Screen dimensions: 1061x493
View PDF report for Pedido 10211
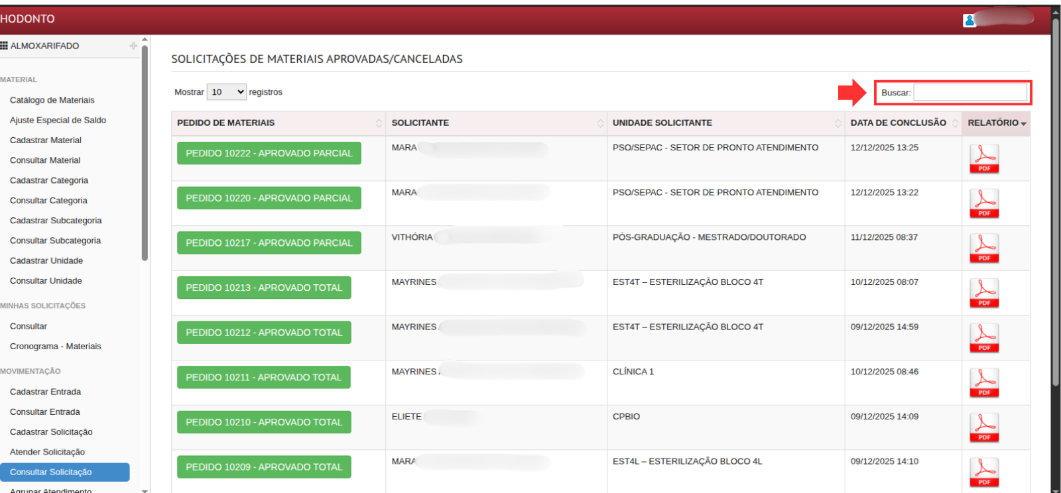click(984, 383)
